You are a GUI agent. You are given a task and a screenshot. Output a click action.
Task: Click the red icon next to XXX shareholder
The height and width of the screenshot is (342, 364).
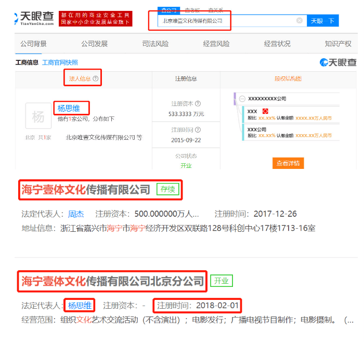(265, 111)
